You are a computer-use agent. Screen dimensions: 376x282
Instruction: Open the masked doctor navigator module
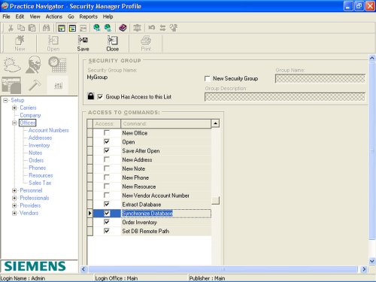(34, 65)
